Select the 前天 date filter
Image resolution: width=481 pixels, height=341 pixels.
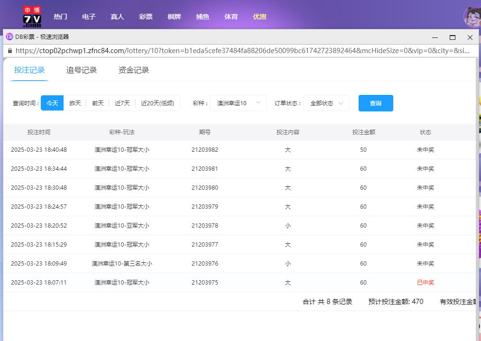click(x=97, y=103)
